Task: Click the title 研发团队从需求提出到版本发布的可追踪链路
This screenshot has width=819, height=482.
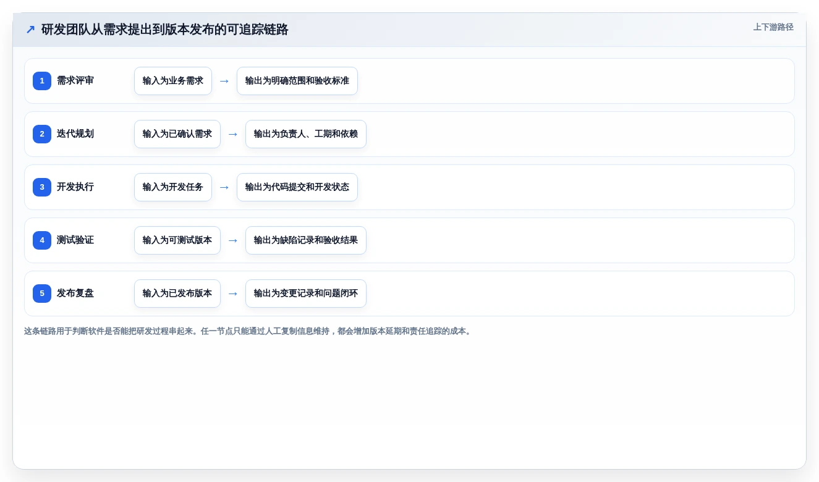Action: [x=165, y=30]
